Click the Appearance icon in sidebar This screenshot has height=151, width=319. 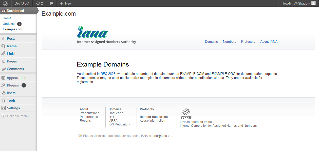[4, 78]
